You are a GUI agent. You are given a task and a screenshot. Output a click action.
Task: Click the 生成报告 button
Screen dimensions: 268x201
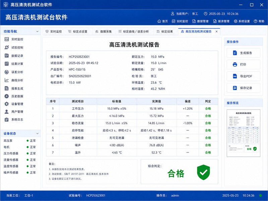(x=244, y=53)
